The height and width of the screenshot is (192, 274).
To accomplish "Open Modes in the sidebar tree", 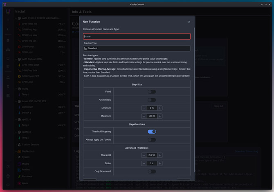I will click(25, 164).
